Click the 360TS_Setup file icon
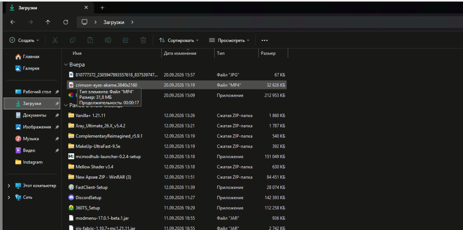 71,208
